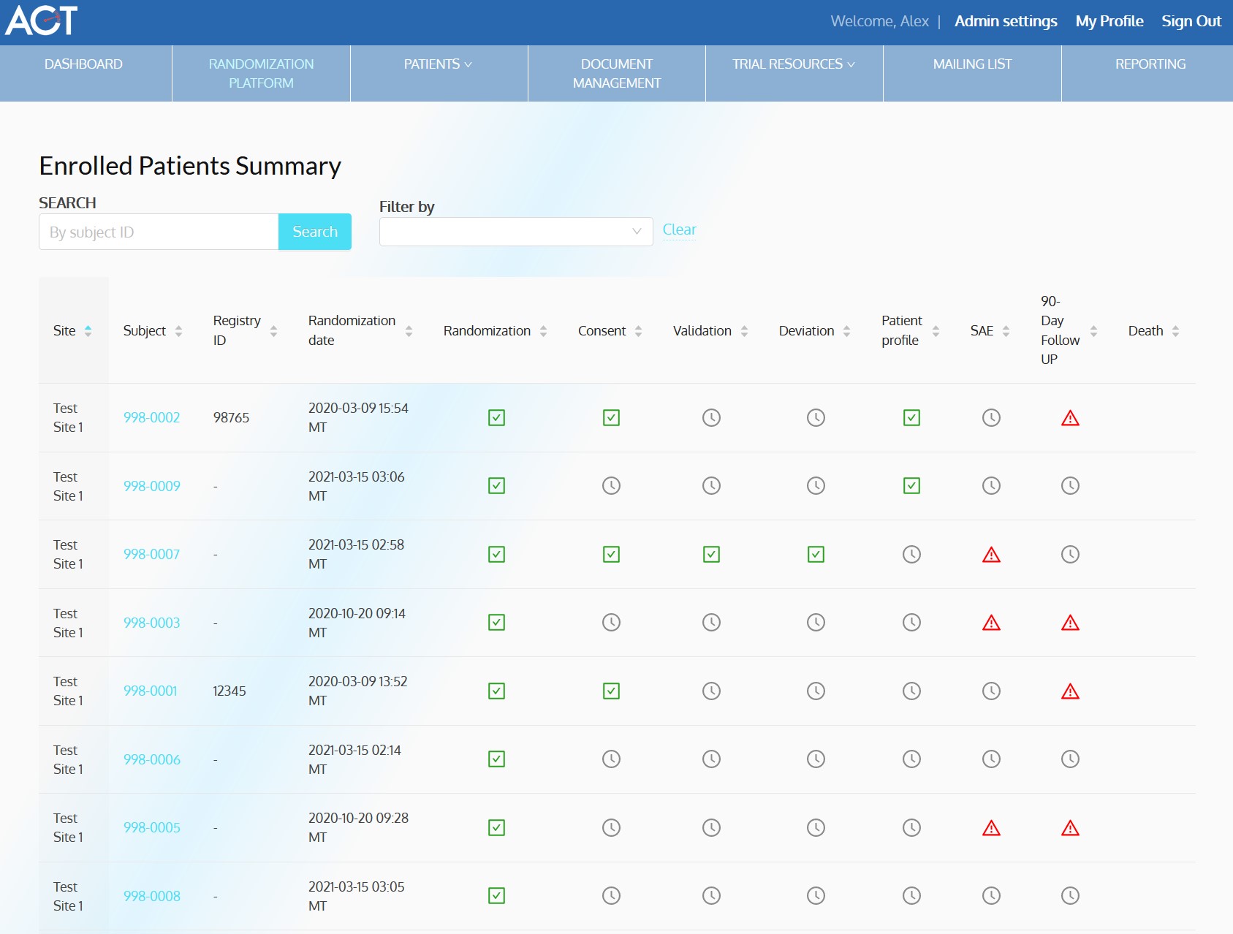Open Admin settings

click(1006, 21)
